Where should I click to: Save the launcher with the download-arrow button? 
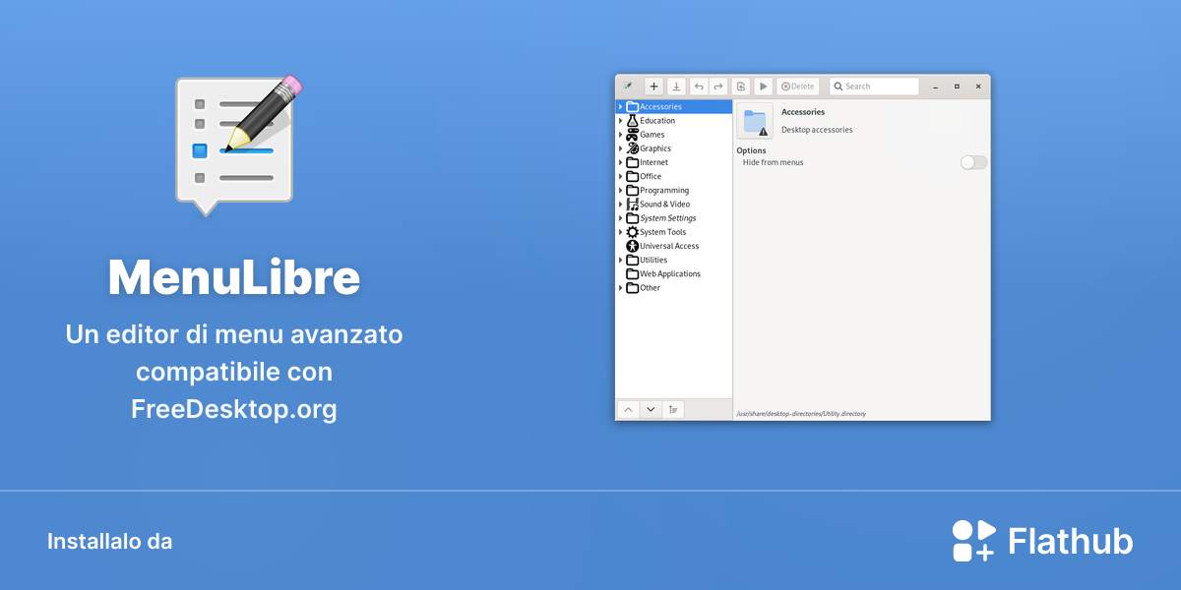(676, 87)
